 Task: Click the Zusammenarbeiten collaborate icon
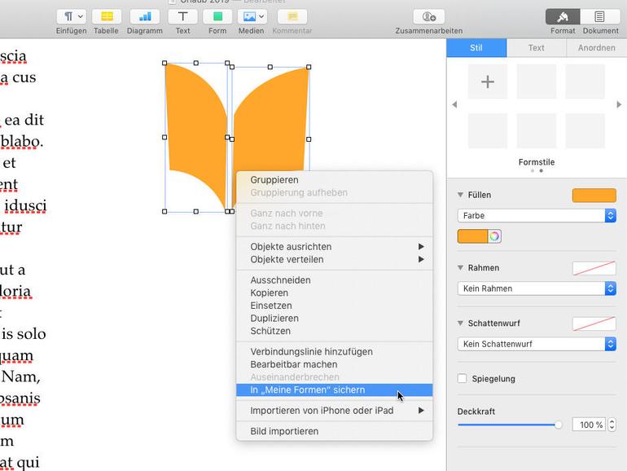[x=428, y=17]
